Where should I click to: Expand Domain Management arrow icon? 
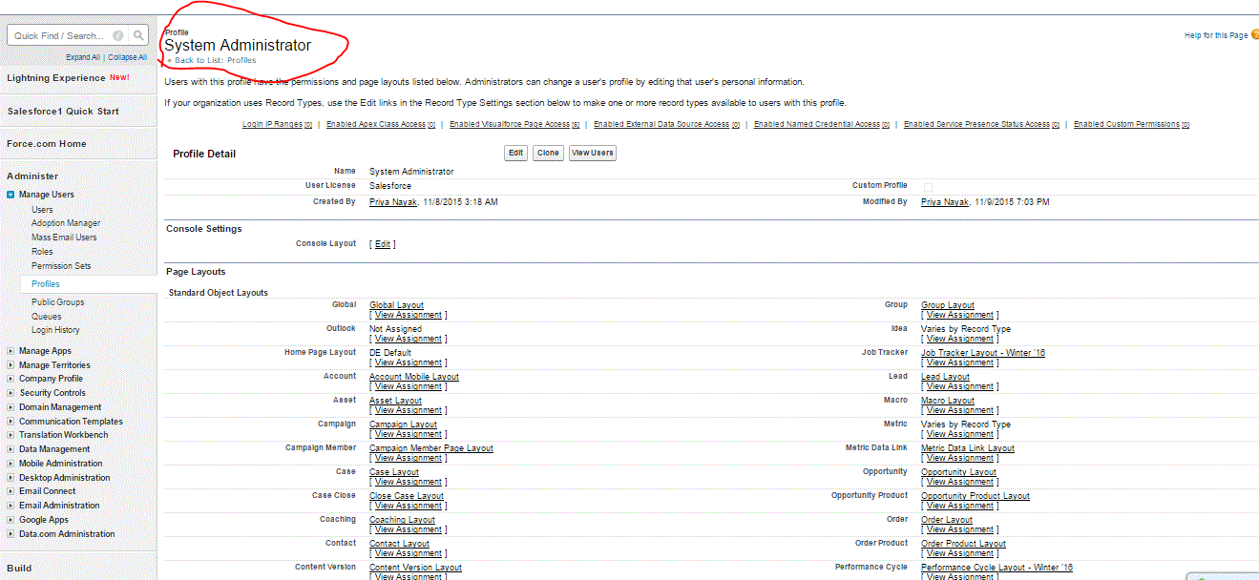point(10,407)
